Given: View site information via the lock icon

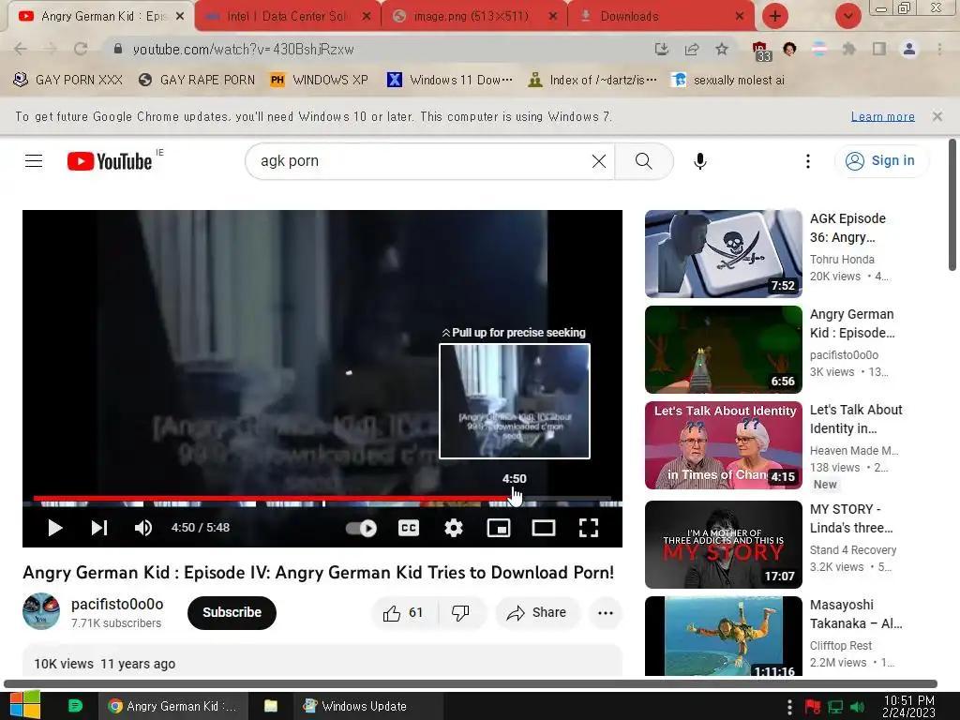Looking at the screenshot, I should click(x=118, y=49).
